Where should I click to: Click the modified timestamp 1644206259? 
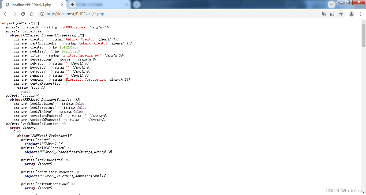tap(71, 51)
